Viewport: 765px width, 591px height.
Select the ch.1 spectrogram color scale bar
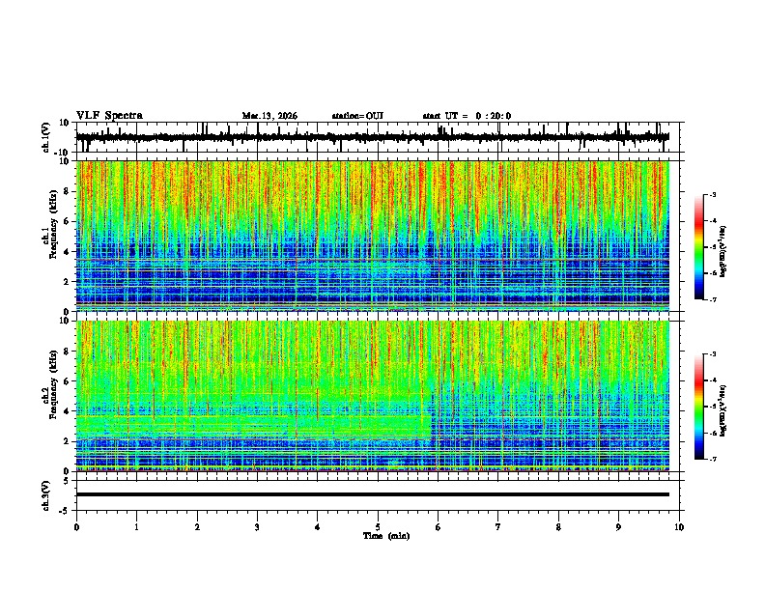[699, 247]
